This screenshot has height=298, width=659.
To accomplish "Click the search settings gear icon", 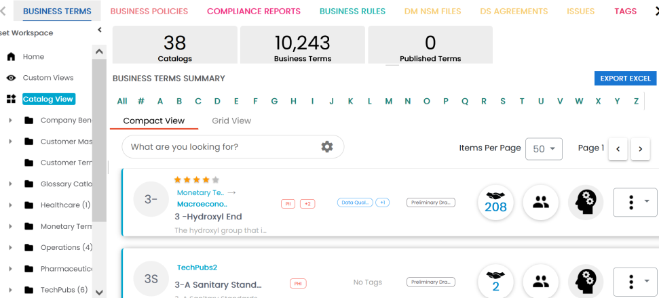I will 327,147.
